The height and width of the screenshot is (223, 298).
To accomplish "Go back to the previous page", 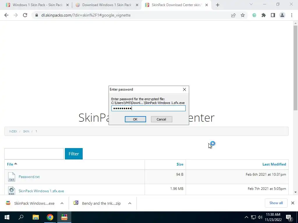I will (x=6, y=15).
